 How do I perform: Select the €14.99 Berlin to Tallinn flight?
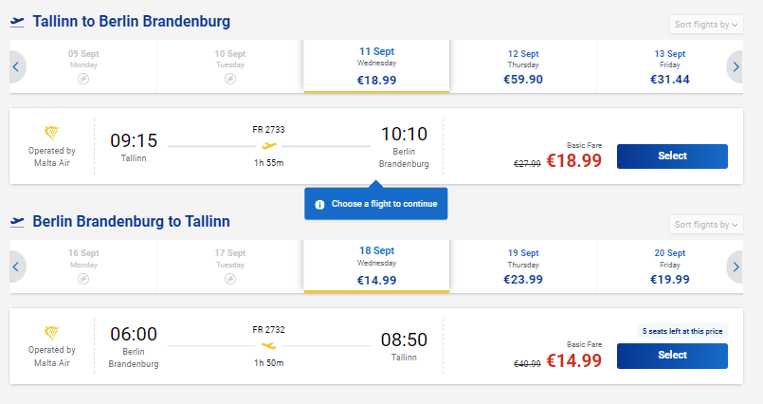672,356
